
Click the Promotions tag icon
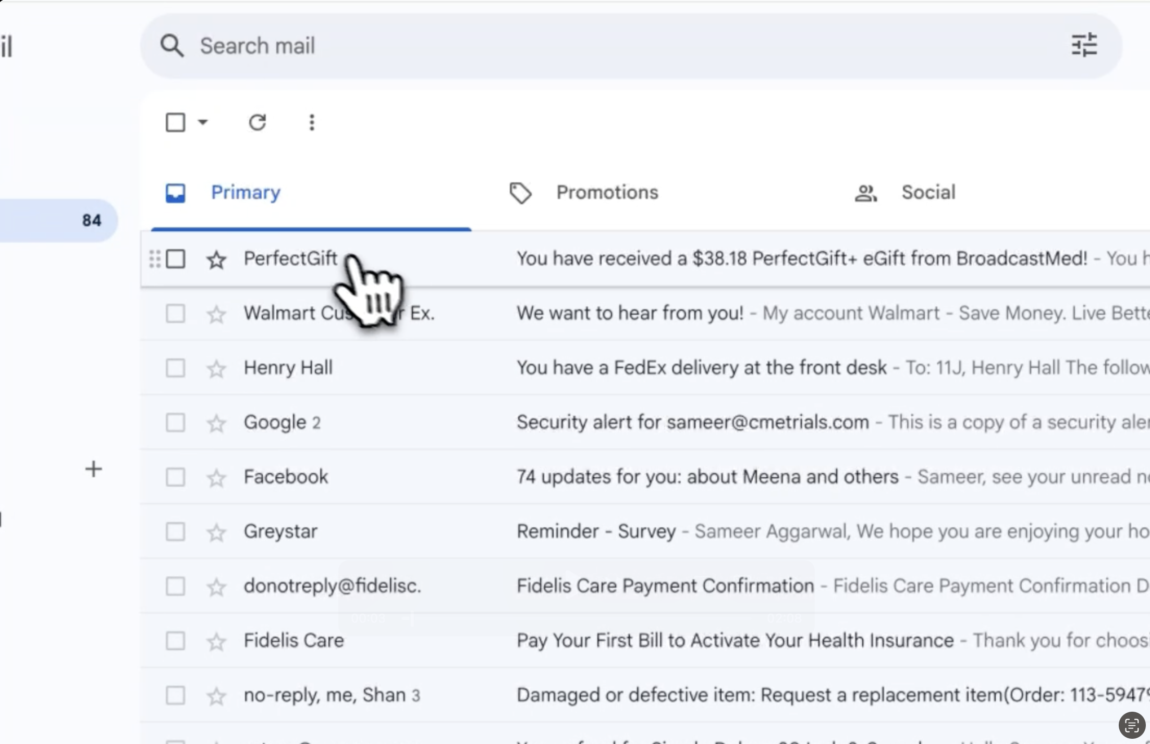520,193
